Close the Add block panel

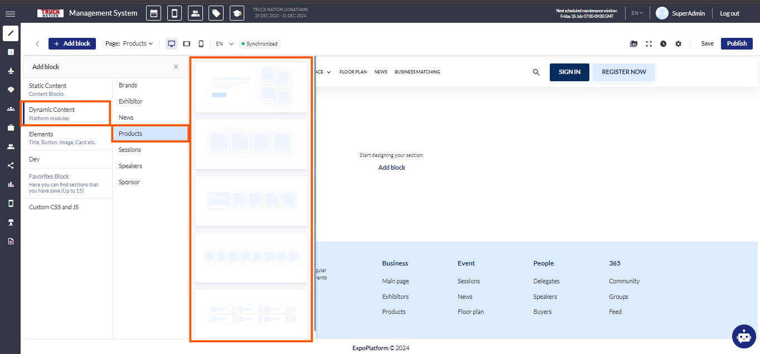[x=176, y=67]
